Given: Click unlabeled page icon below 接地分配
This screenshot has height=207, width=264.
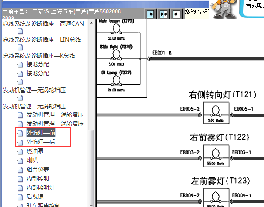Looking at the screenshot, I should [x=20, y=82].
